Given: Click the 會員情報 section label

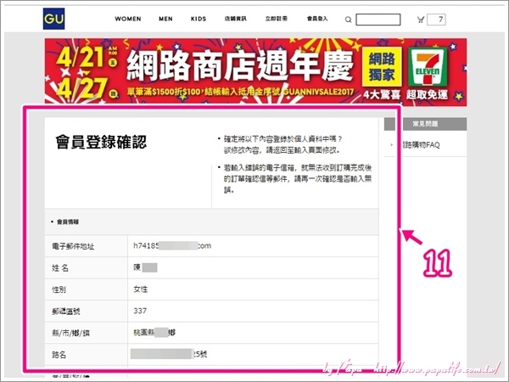Looking at the screenshot, I should point(68,222).
